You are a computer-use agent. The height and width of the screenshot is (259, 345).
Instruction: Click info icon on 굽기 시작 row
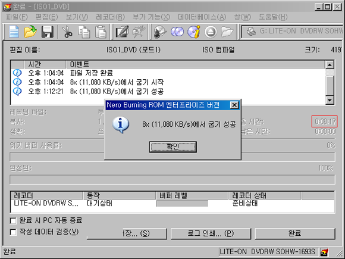pyautogui.click(x=17, y=82)
